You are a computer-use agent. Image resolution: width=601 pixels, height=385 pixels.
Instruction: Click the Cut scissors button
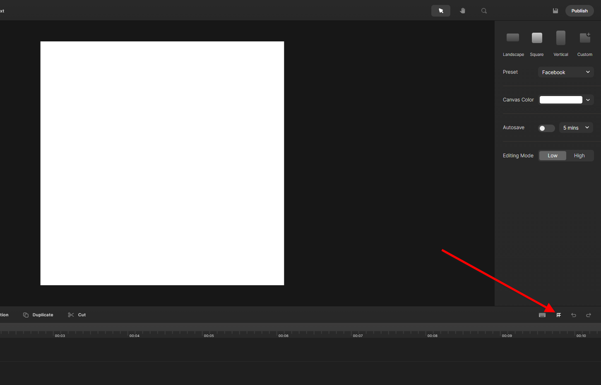77,315
